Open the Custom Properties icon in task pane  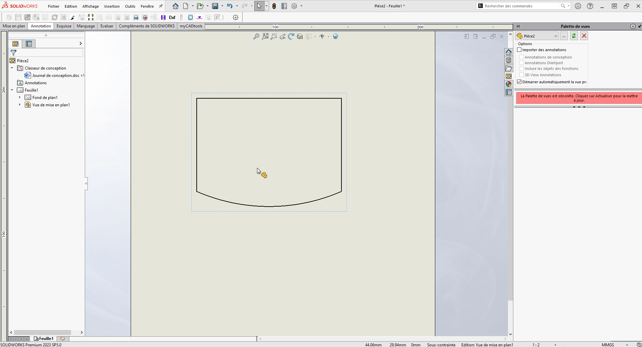click(x=509, y=92)
